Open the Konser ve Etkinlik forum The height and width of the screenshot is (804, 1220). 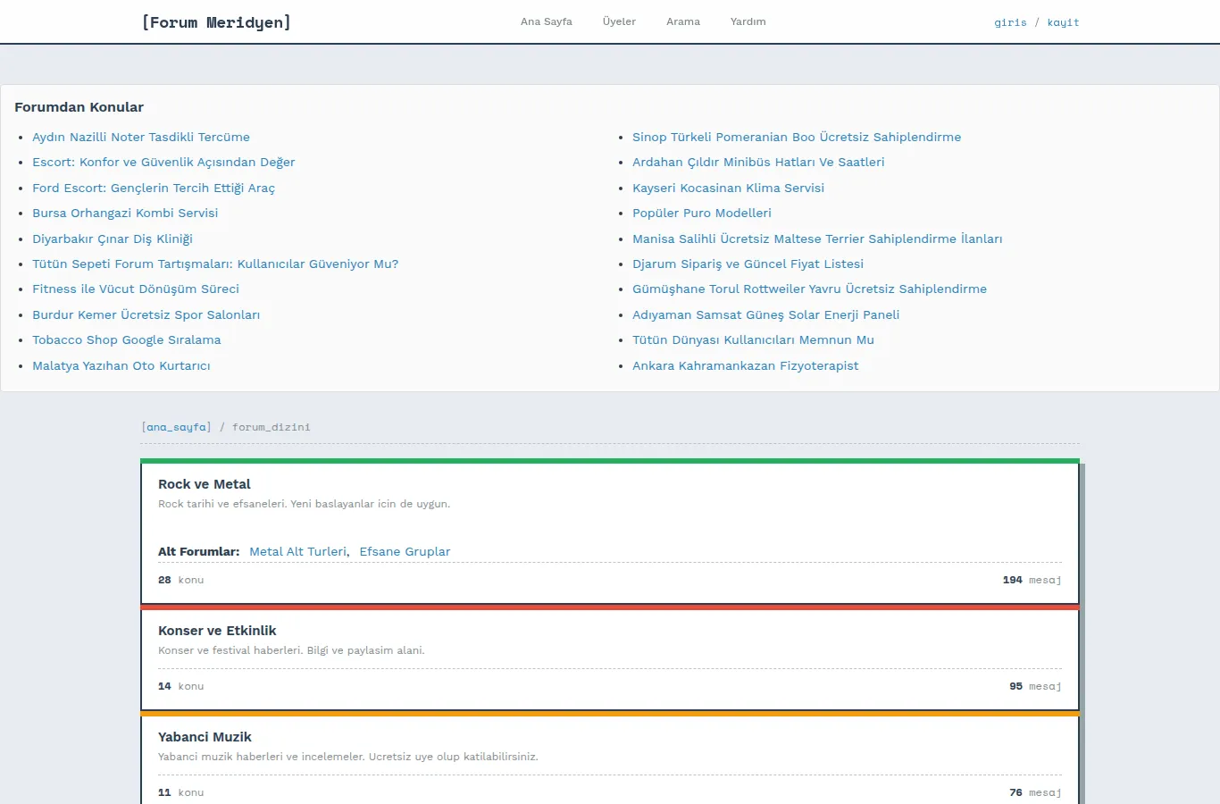[x=217, y=631]
